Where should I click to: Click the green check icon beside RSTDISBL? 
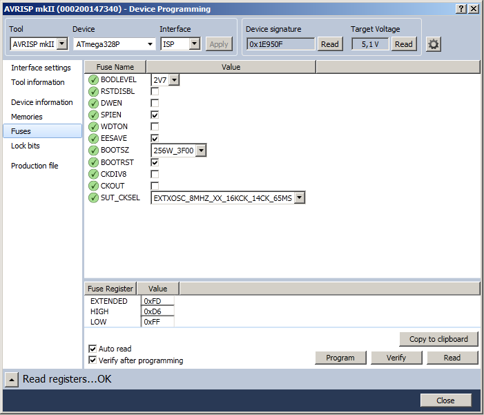[x=93, y=91]
